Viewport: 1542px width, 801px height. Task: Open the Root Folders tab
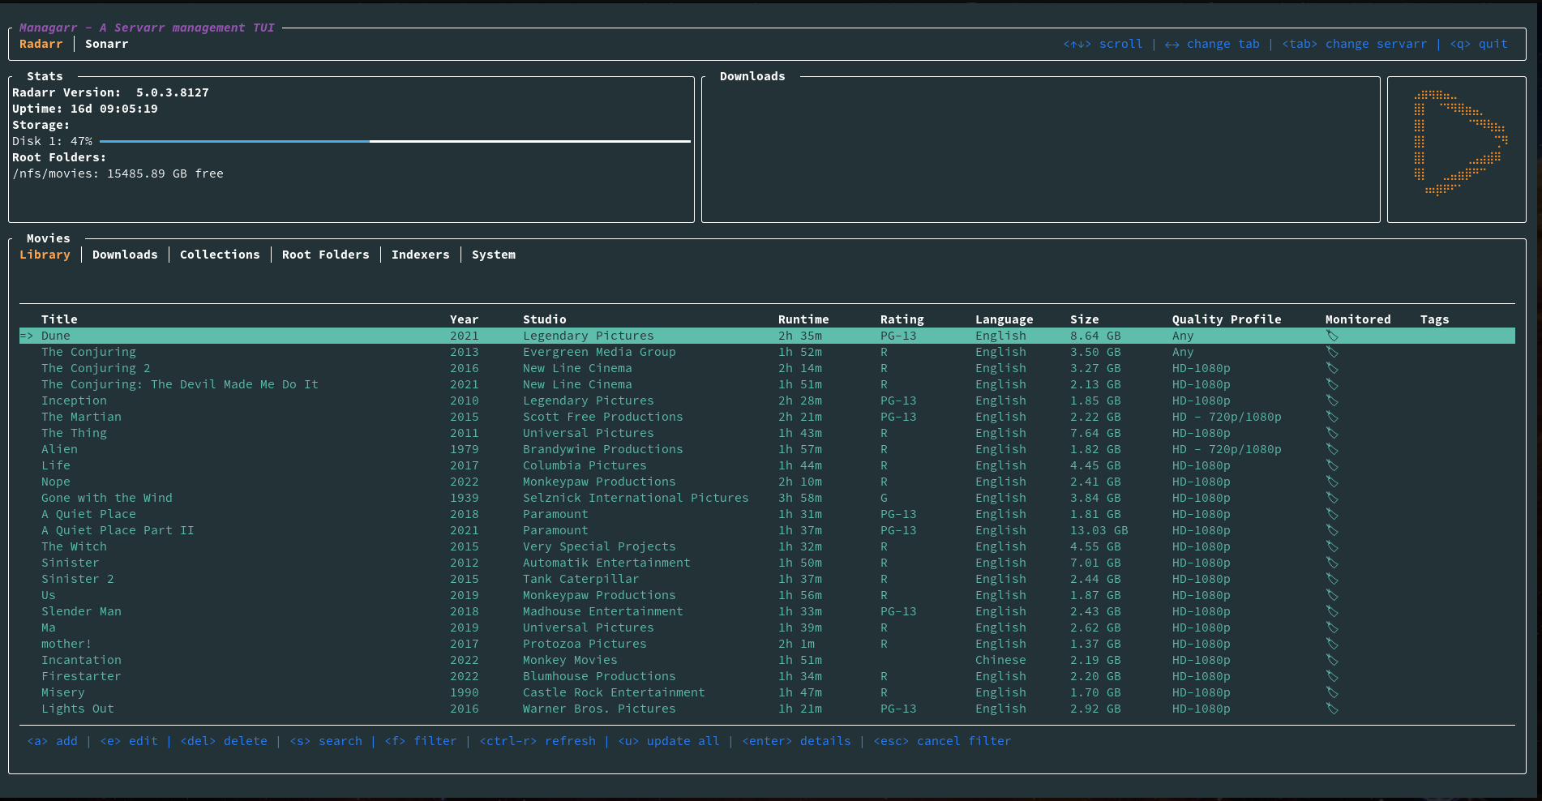point(325,255)
